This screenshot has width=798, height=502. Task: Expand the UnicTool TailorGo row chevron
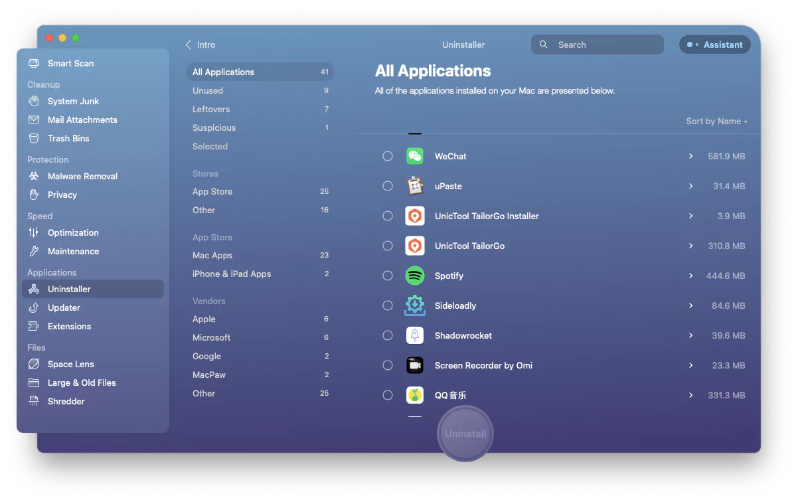(690, 246)
